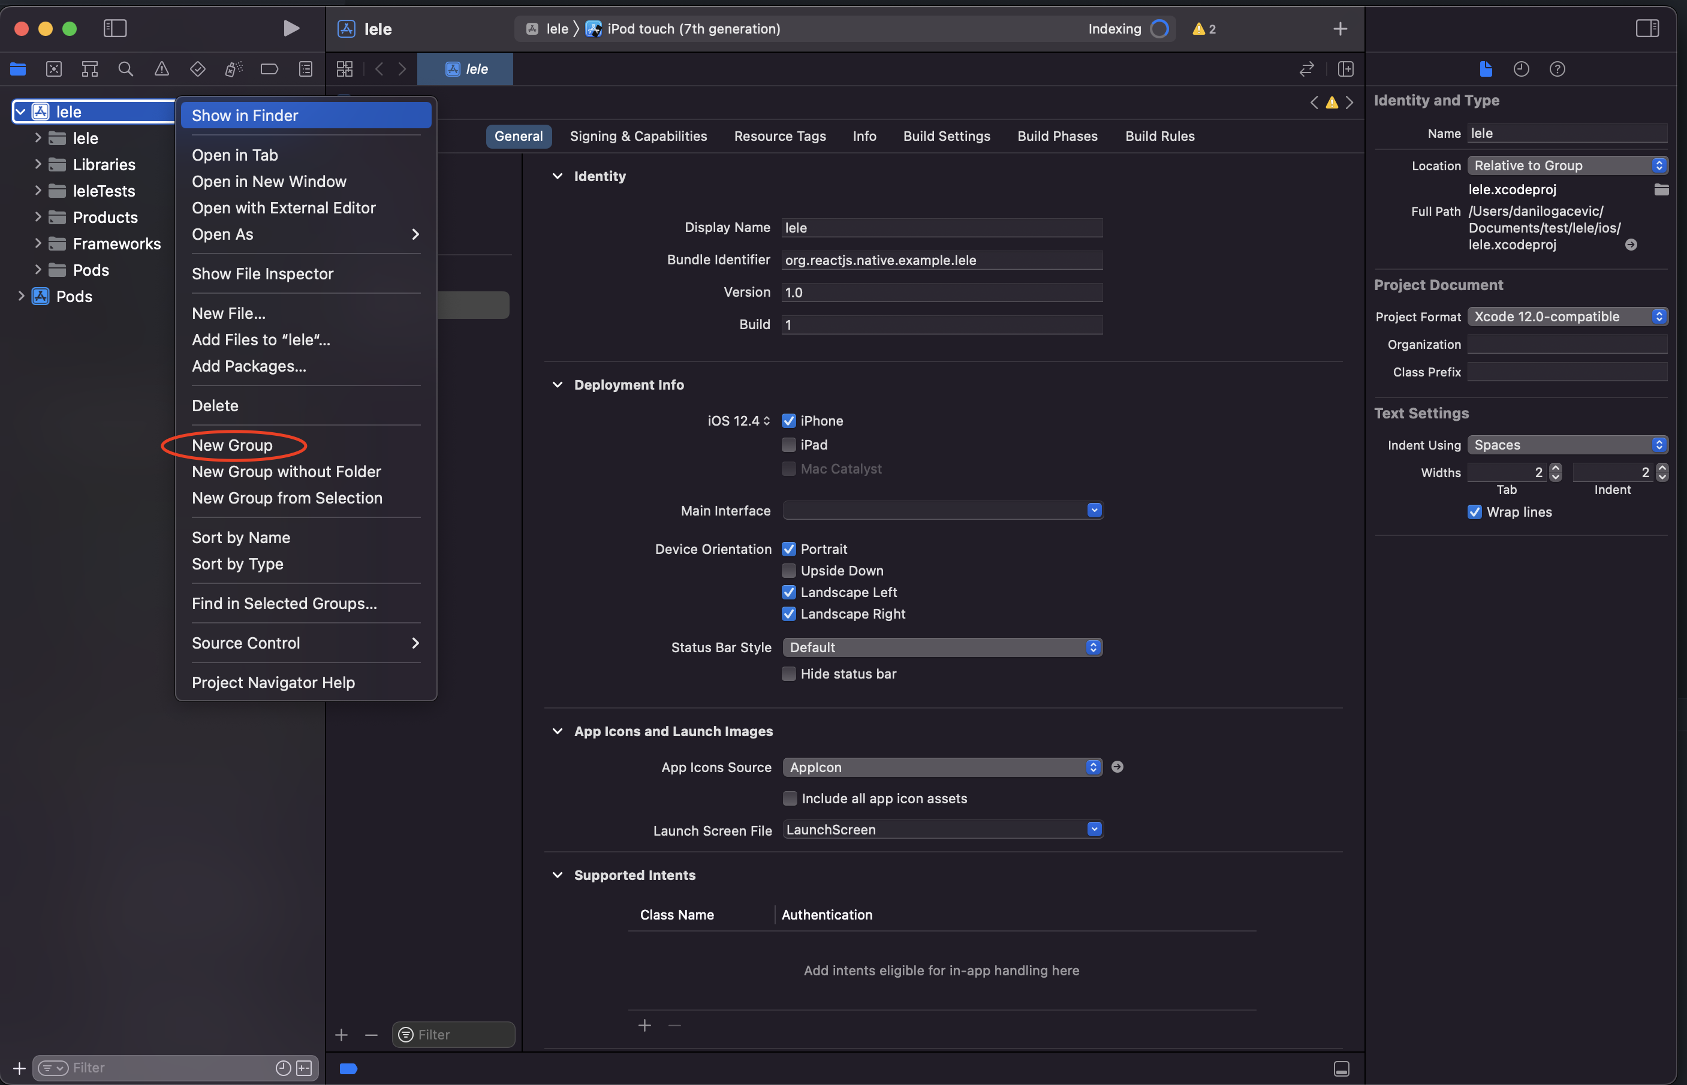The width and height of the screenshot is (1687, 1085).
Task: Enable the iPad device checkbox
Action: [788, 445]
